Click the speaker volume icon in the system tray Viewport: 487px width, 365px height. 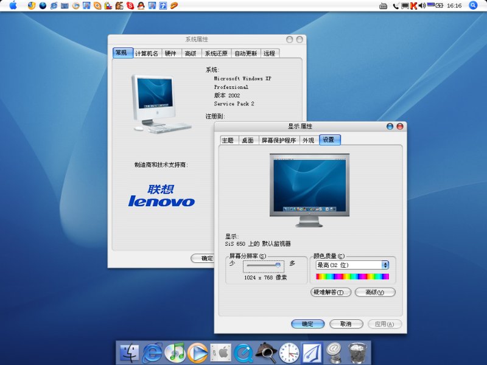[421, 6]
